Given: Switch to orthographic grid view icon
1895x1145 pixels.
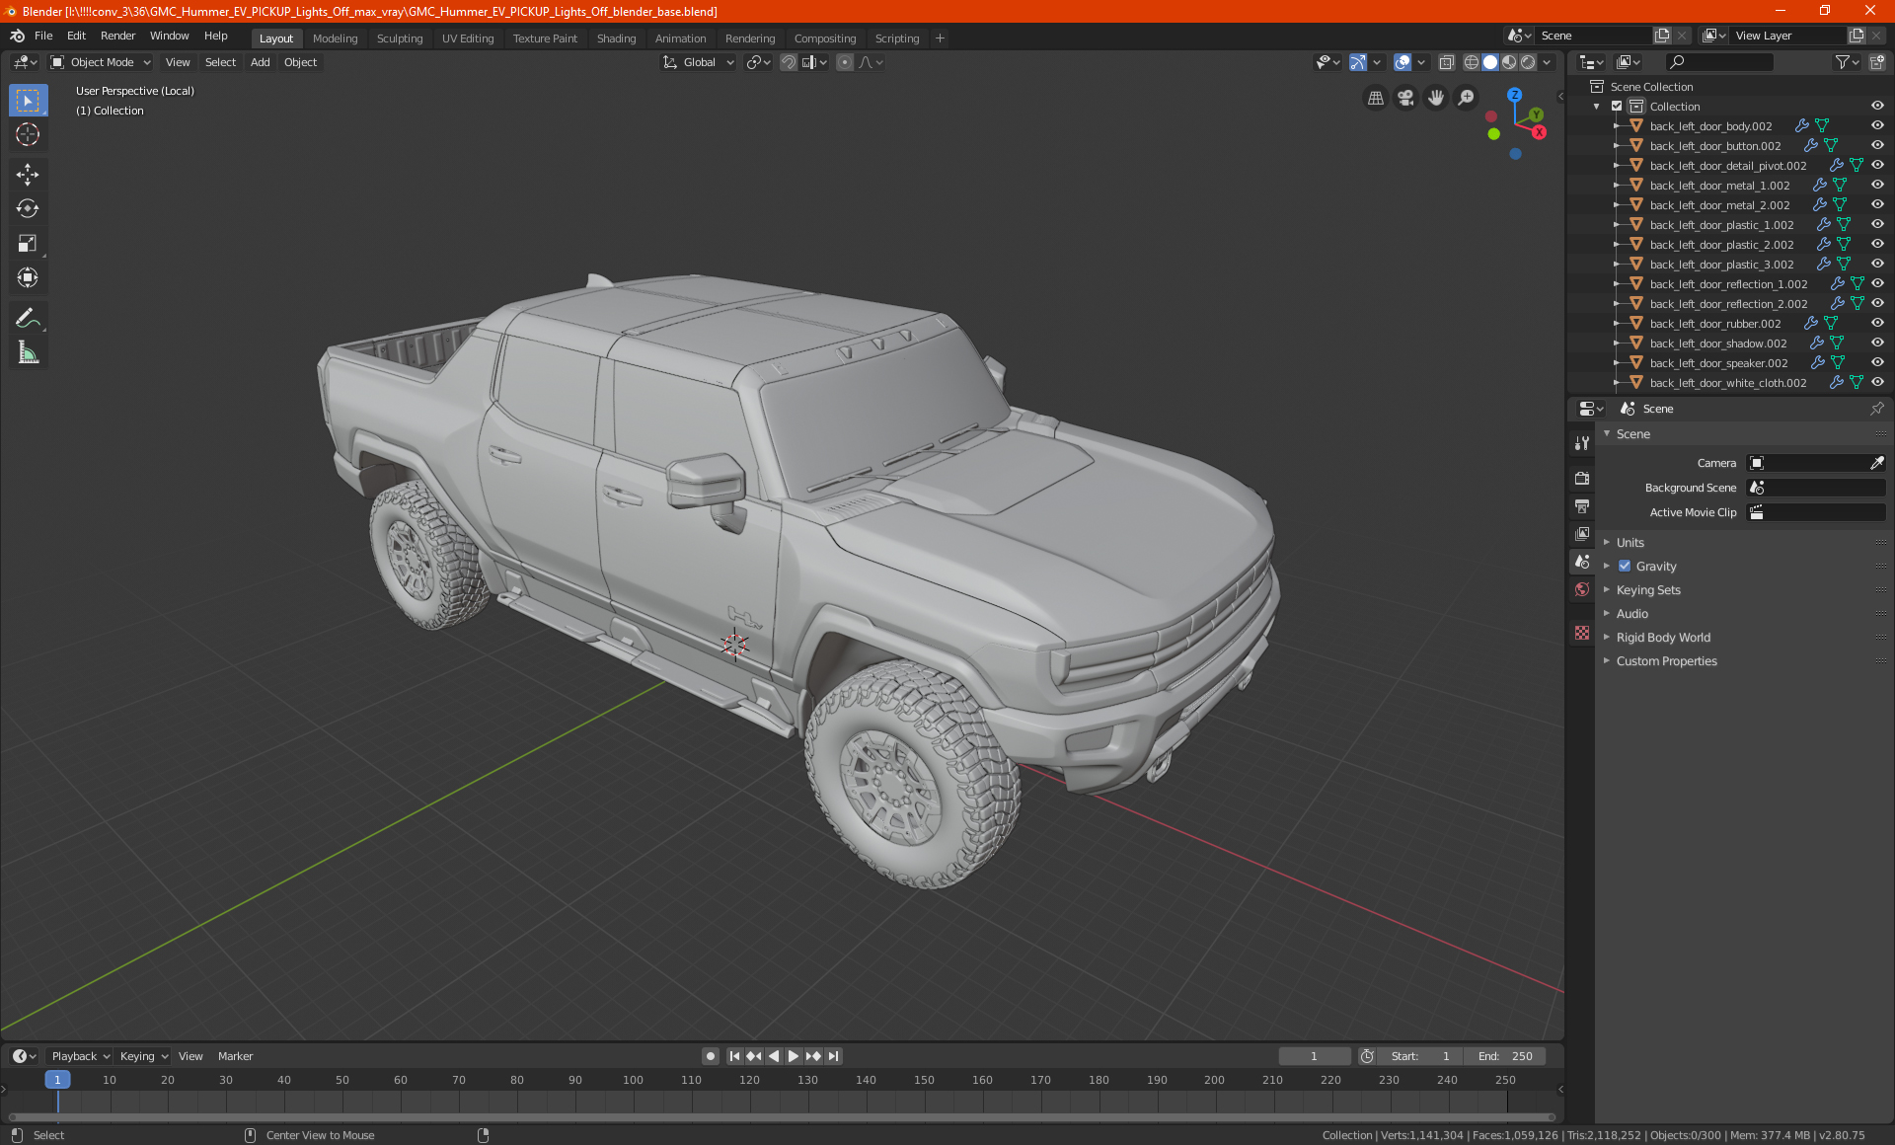Looking at the screenshot, I should [1375, 98].
